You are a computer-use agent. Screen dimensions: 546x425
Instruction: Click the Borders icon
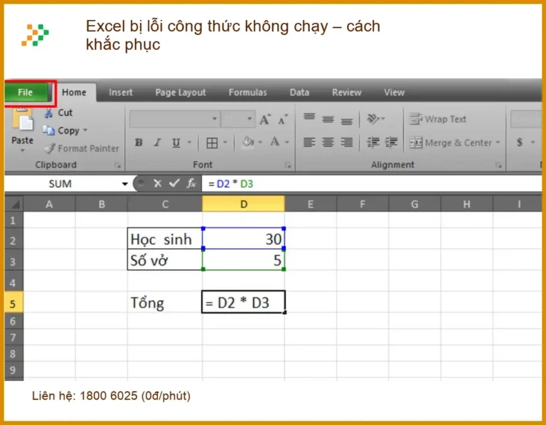(212, 142)
